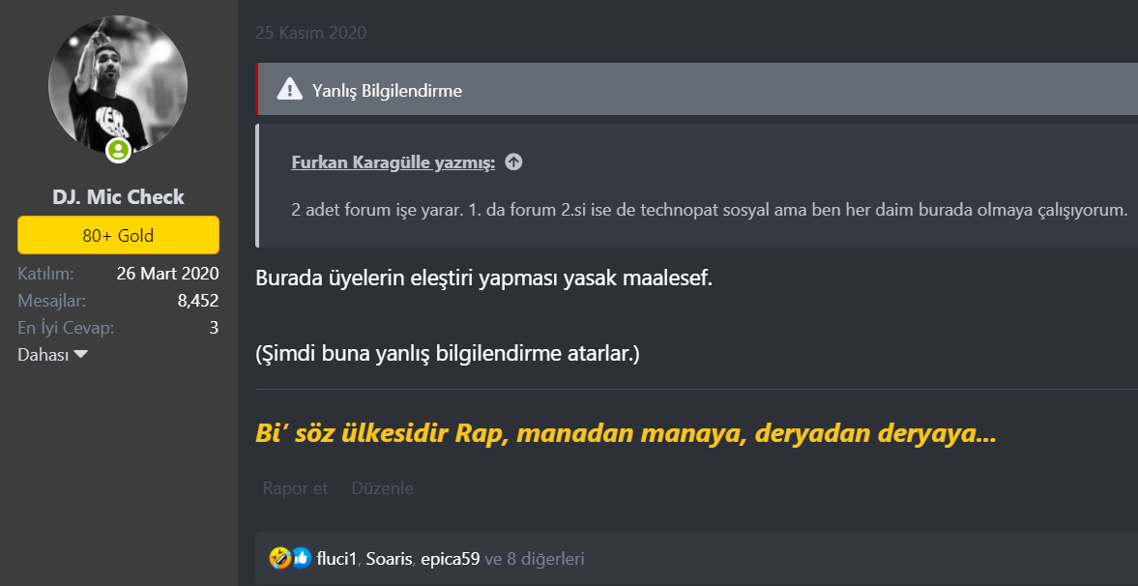The width and height of the screenshot is (1138, 586).
Task: Click the warning triangle icon
Action: (288, 90)
